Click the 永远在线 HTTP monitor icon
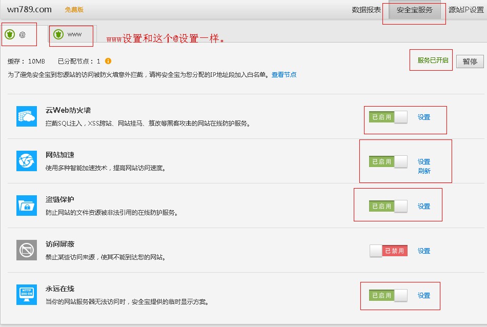 point(27,295)
